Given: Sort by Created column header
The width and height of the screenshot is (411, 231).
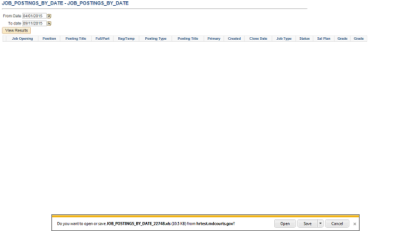Looking at the screenshot, I should tap(234, 38).
